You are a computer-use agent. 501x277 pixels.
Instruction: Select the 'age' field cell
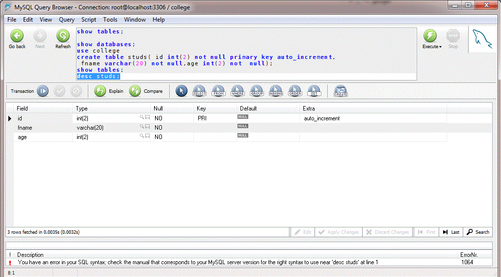pyautogui.click(x=43, y=137)
